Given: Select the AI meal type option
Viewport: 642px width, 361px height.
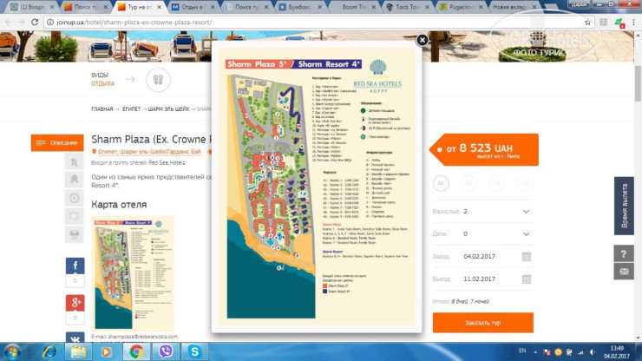Looking at the screenshot, I should pos(441,184).
